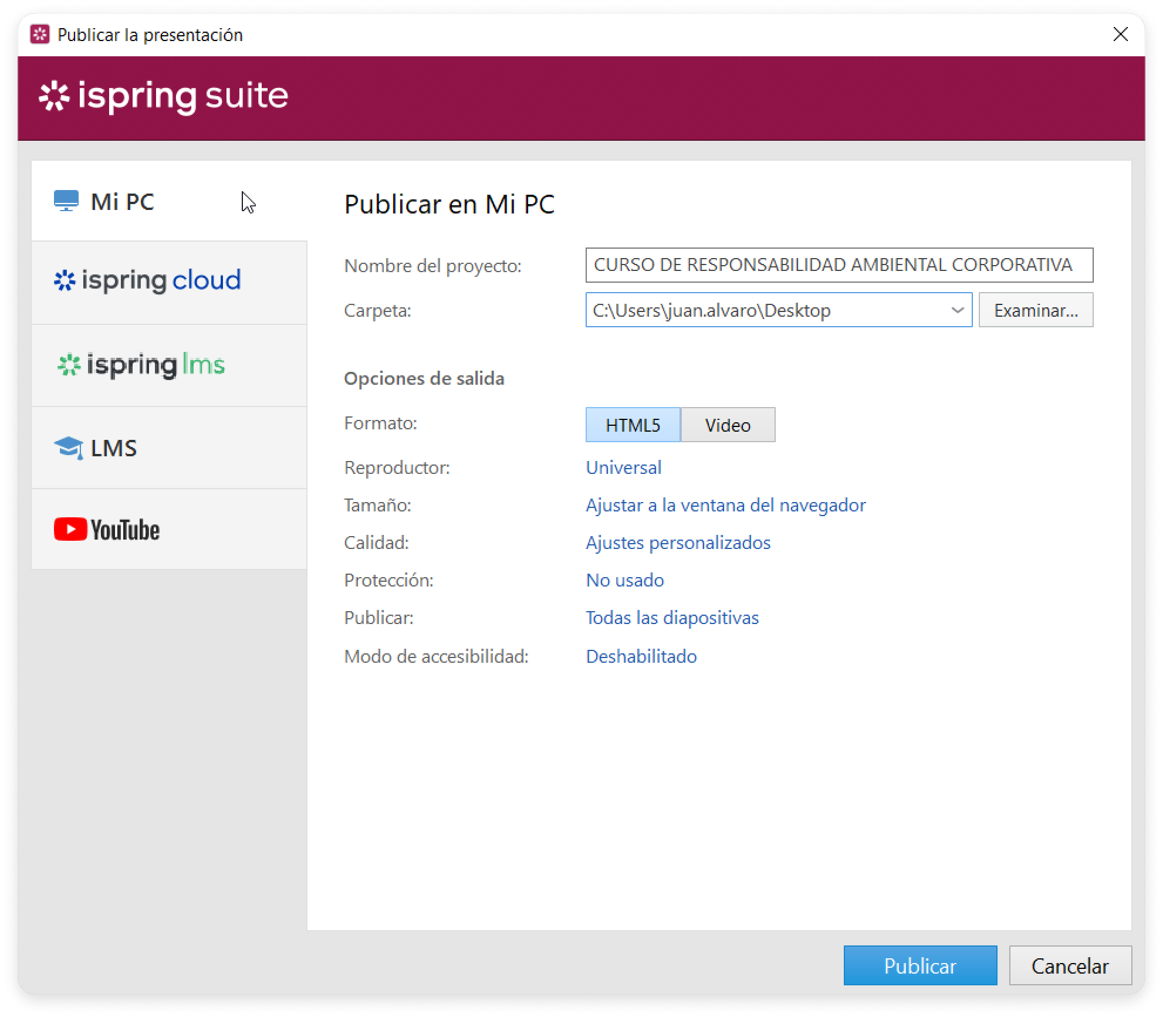Close the Publicar la presentación dialog

(1120, 35)
